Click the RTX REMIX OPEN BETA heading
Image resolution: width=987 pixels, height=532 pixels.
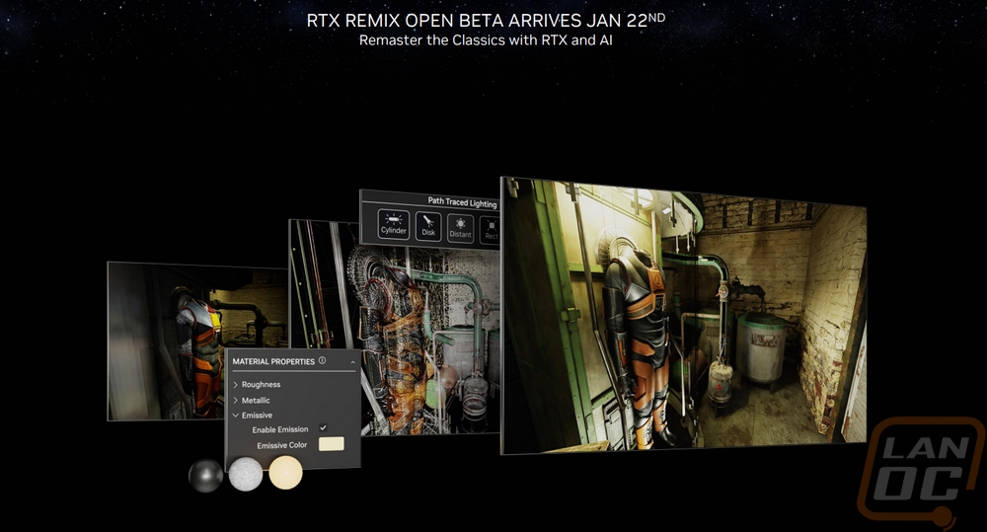click(x=486, y=20)
